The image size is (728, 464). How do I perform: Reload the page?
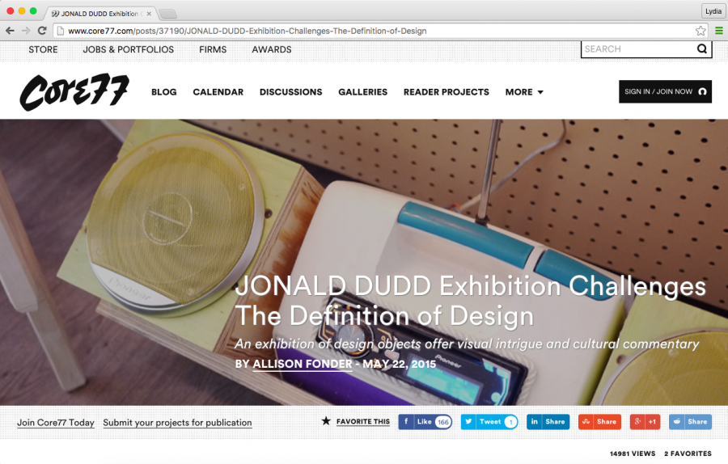[42, 31]
